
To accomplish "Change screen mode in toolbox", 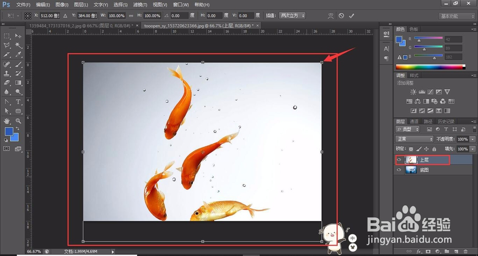I will (18, 149).
